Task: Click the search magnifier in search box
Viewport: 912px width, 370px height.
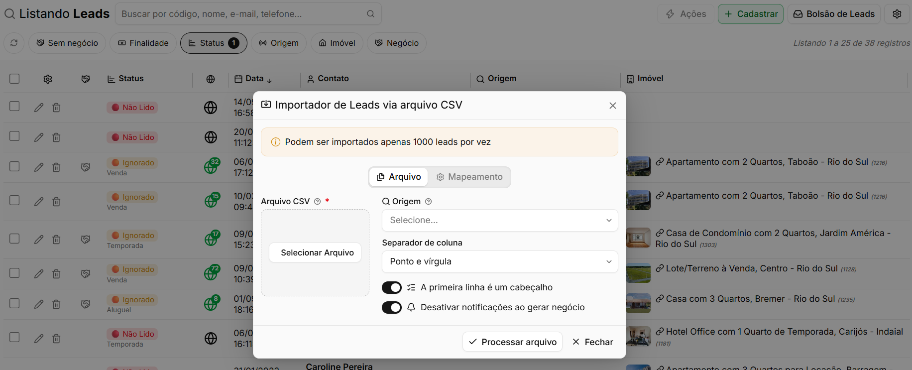Action: click(x=370, y=14)
